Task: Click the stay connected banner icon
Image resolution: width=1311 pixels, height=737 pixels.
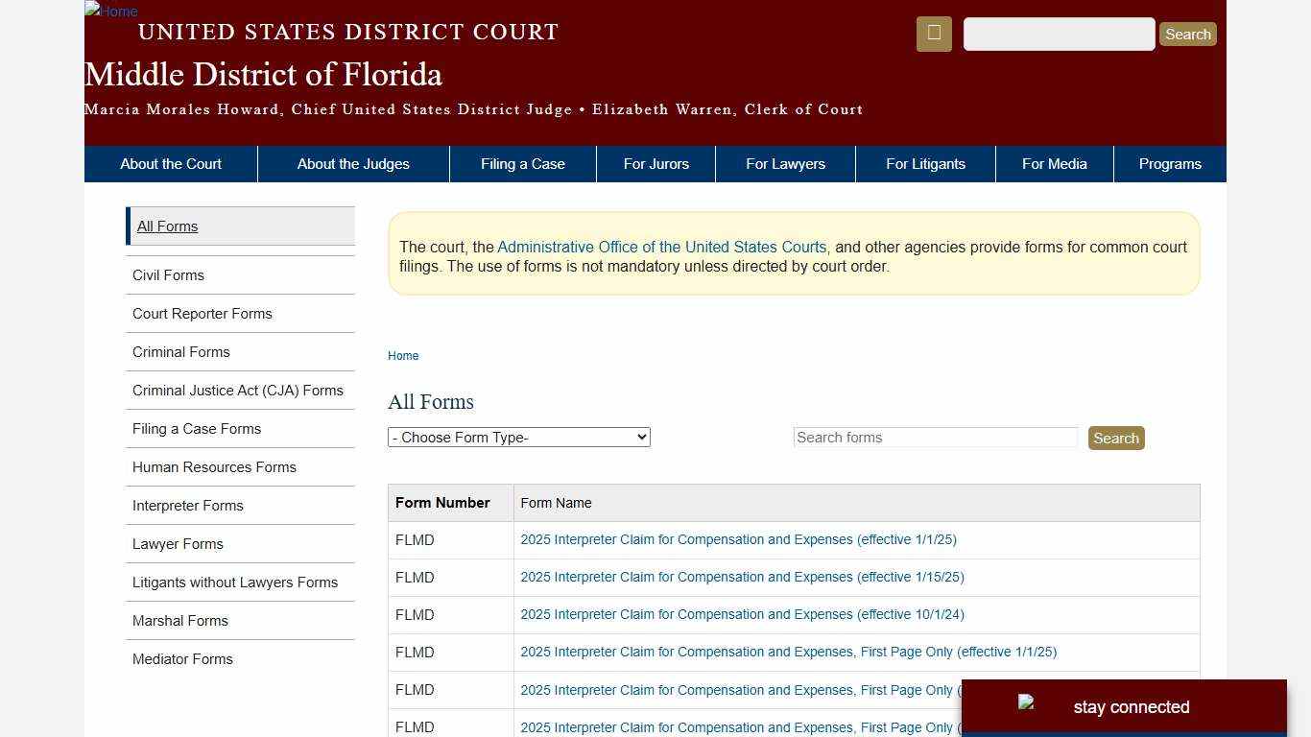Action: (x=1027, y=704)
